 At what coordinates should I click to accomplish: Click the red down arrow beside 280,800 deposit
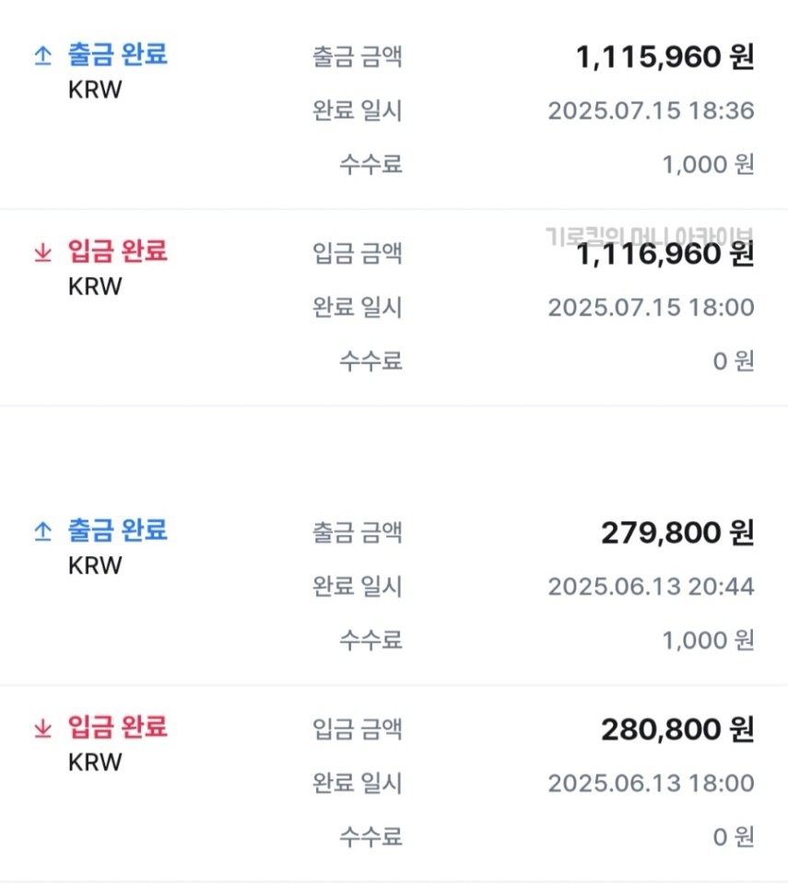[x=43, y=727]
